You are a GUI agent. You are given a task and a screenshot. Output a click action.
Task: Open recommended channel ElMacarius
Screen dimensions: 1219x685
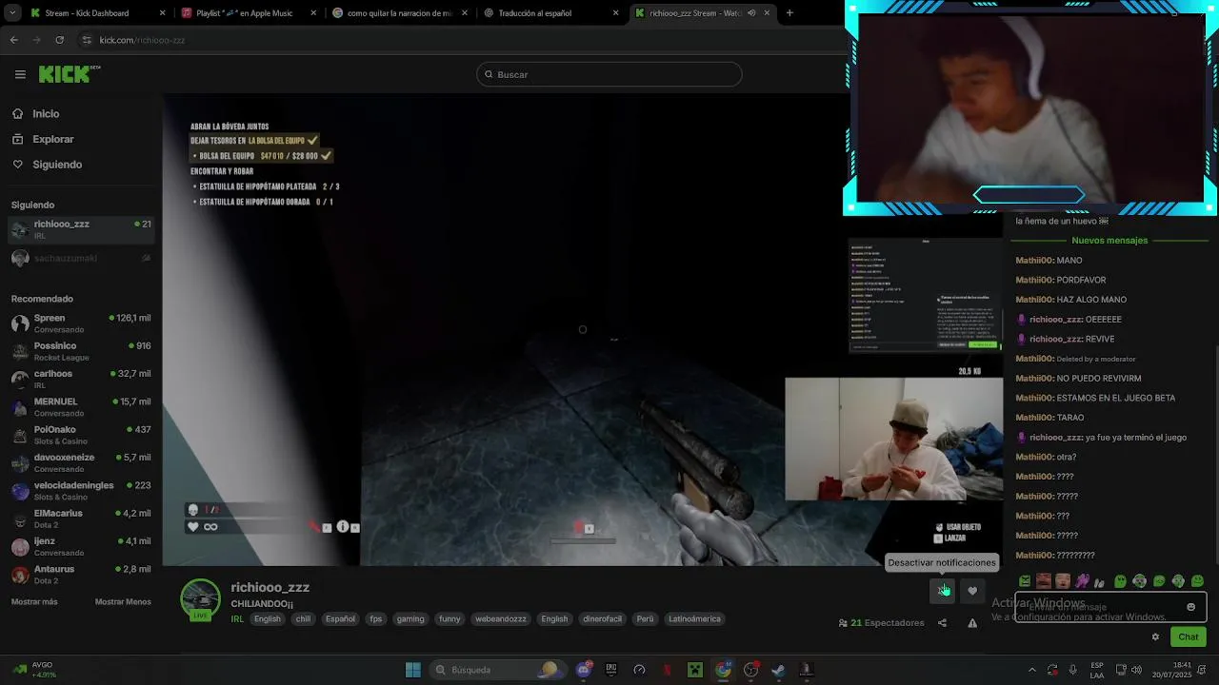click(81, 519)
